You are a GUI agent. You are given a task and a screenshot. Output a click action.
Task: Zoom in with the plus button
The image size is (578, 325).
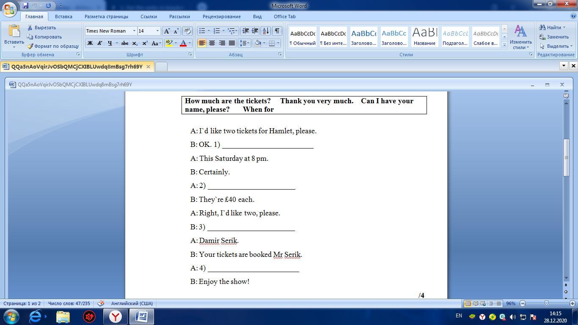(572, 303)
